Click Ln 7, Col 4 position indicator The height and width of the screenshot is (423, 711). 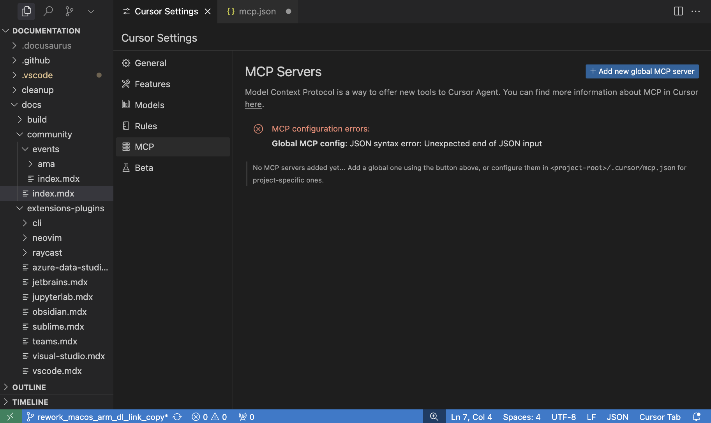(471, 417)
